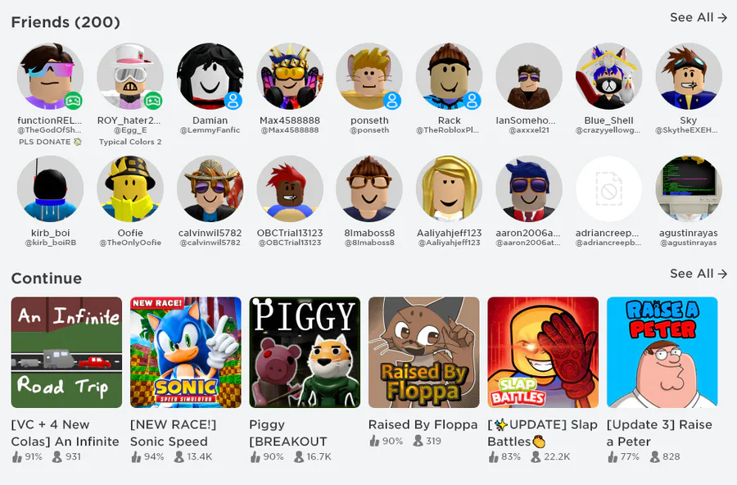737x485 pixels.
Task: Click the Slap Battles game title text
Action: click(x=542, y=433)
